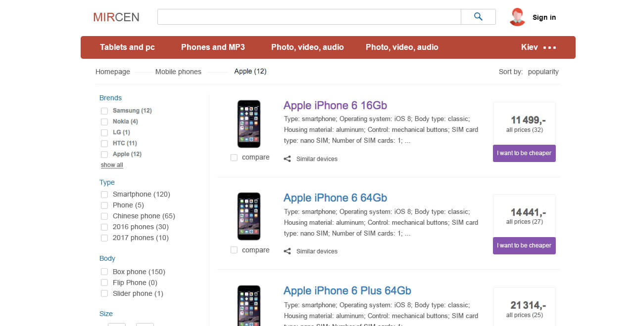Open the Phones and MP3 menu
The image size is (633, 326).
point(213,47)
